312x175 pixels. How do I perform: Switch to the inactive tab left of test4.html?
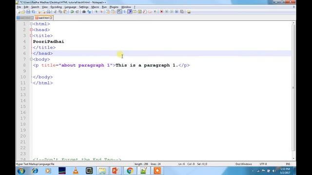25,18
